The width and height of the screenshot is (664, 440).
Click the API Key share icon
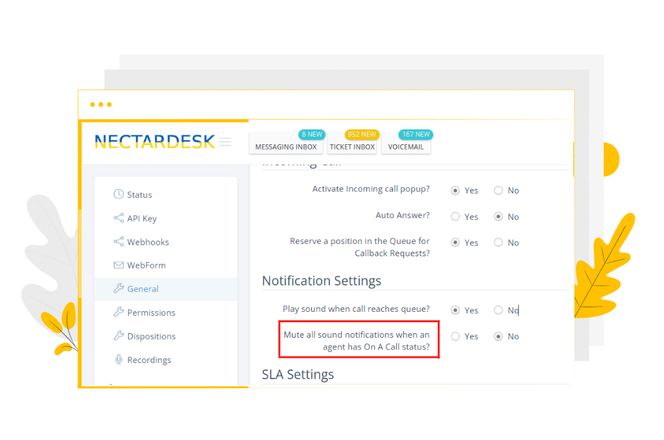119,218
